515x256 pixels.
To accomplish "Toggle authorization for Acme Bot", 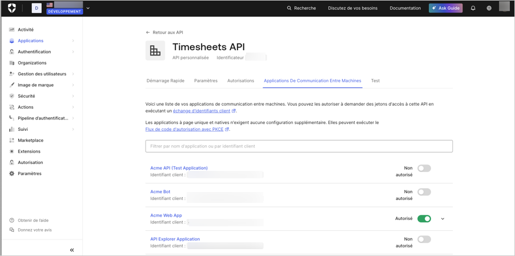I will point(424,192).
